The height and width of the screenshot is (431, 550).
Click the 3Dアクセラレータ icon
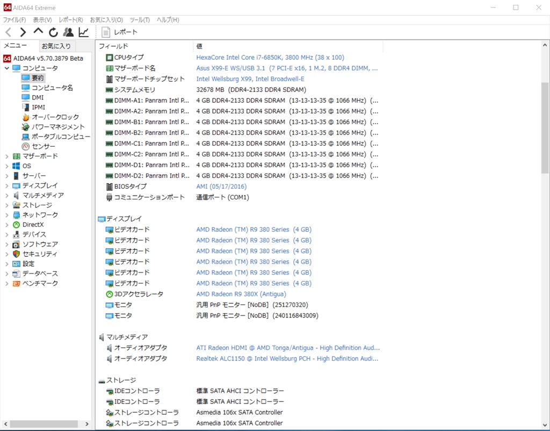point(110,294)
